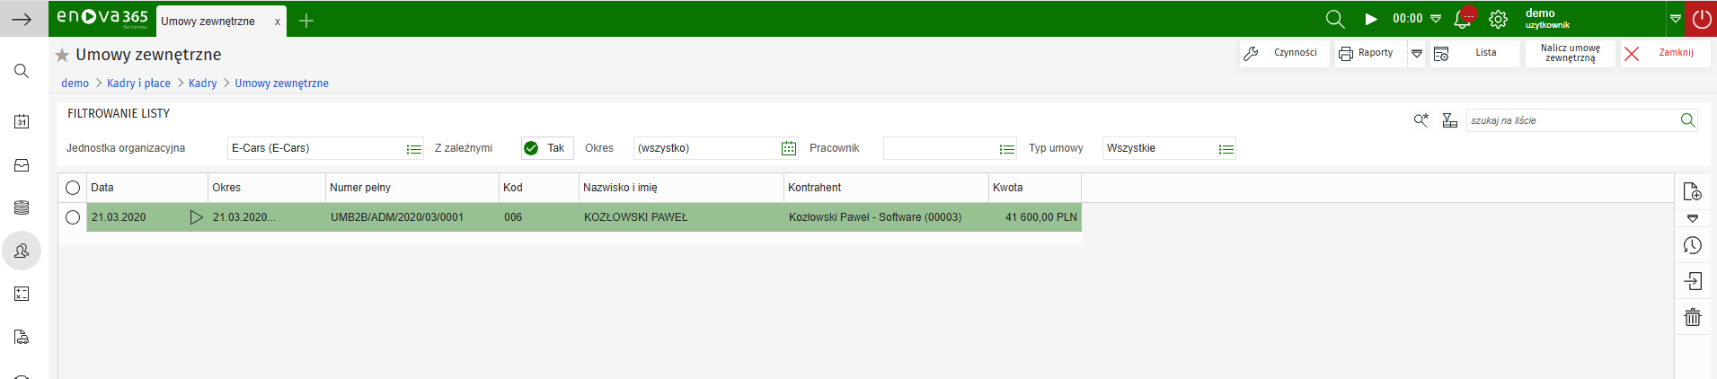
Task: Open settings via the gear icon
Action: coord(1498,19)
